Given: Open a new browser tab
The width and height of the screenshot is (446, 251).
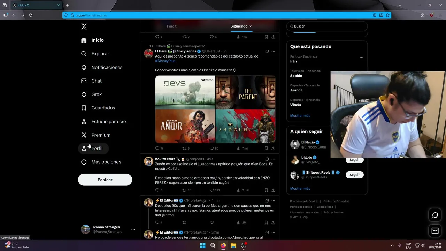Looking at the screenshot, I should [67, 5].
